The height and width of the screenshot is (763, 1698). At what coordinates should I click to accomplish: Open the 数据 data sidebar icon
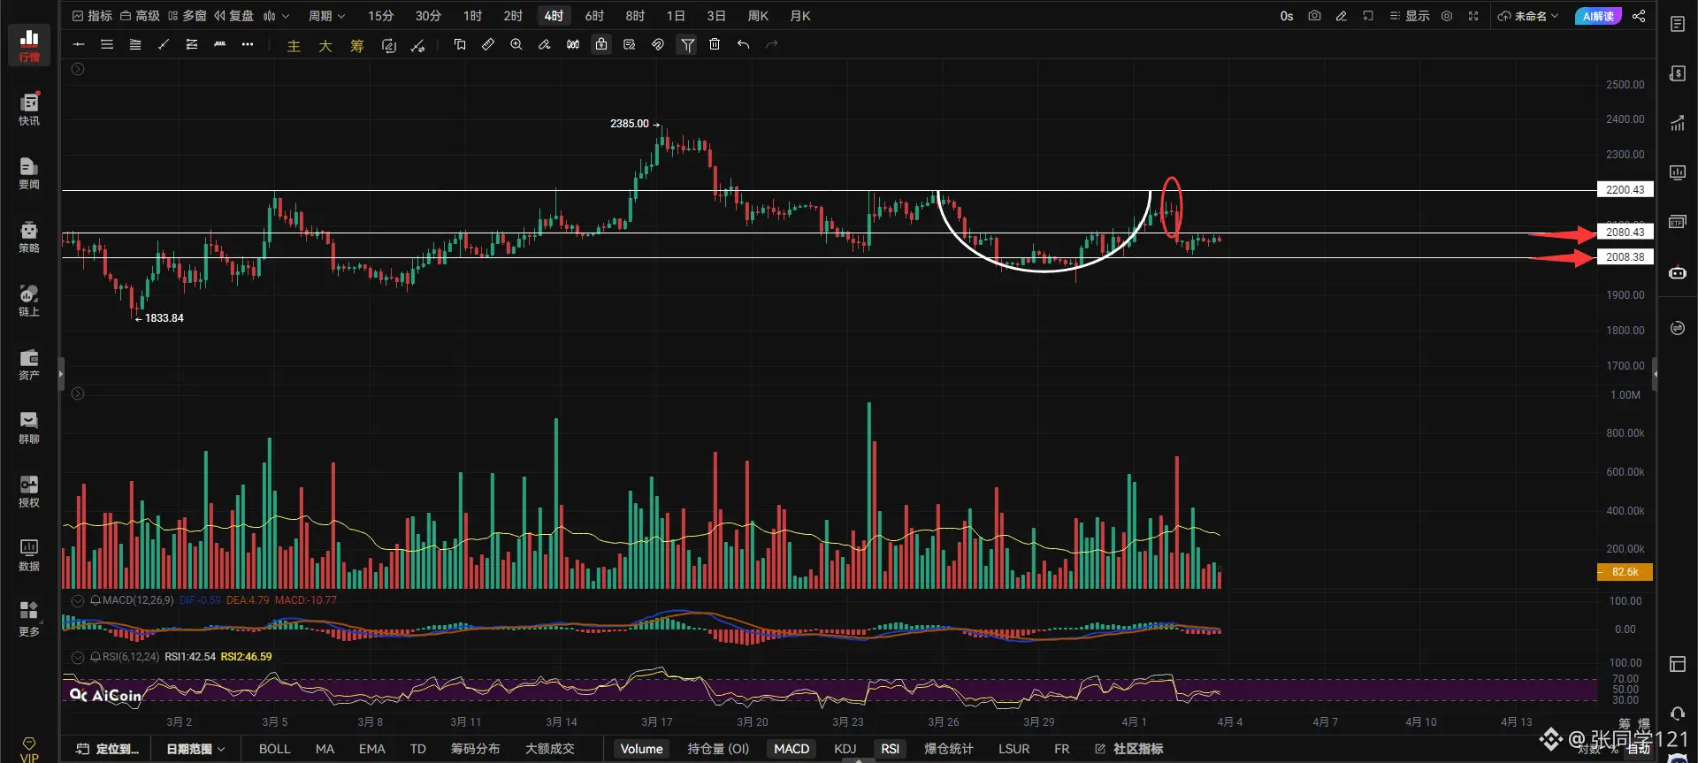(29, 553)
